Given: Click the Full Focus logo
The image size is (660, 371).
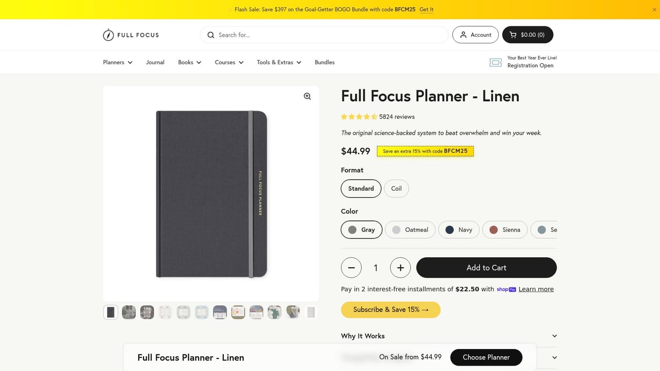Looking at the screenshot, I should click(130, 34).
